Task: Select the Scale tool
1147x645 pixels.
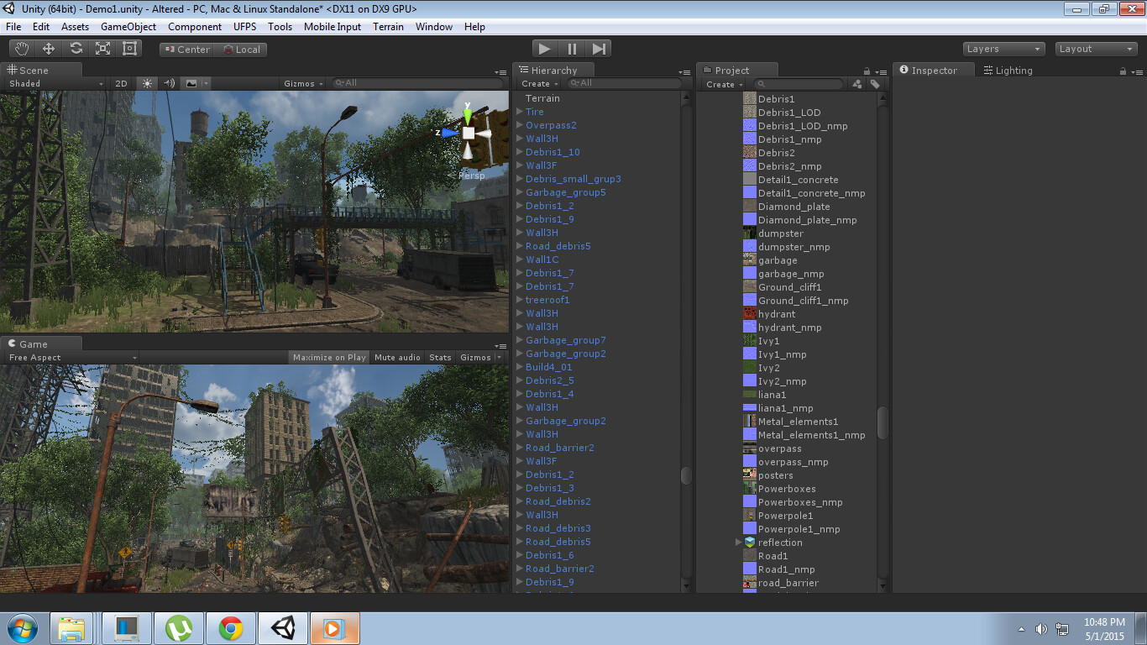Action: [102, 48]
